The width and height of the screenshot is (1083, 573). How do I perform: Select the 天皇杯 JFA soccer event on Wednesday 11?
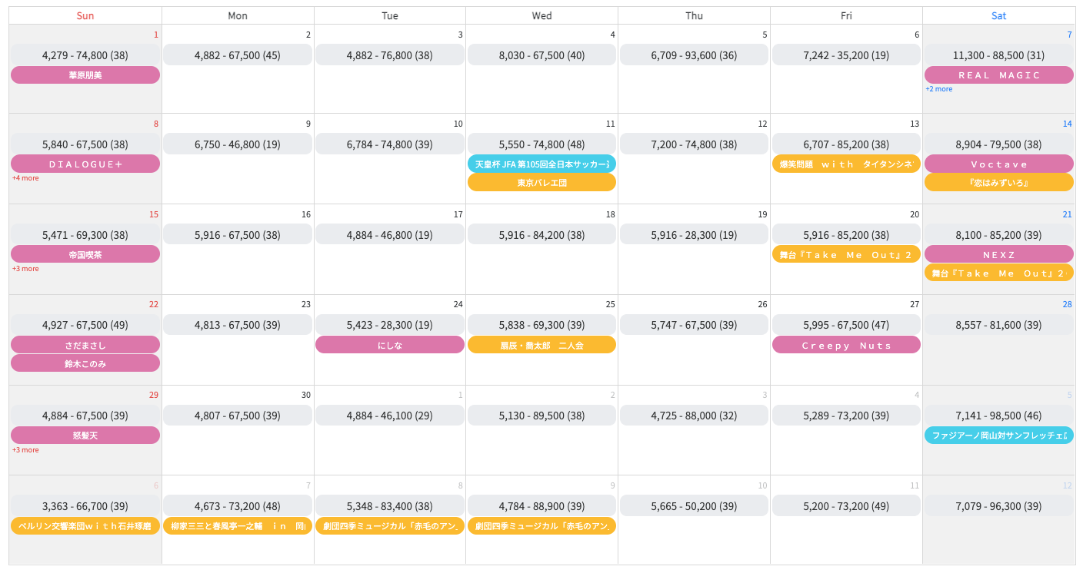click(x=541, y=164)
